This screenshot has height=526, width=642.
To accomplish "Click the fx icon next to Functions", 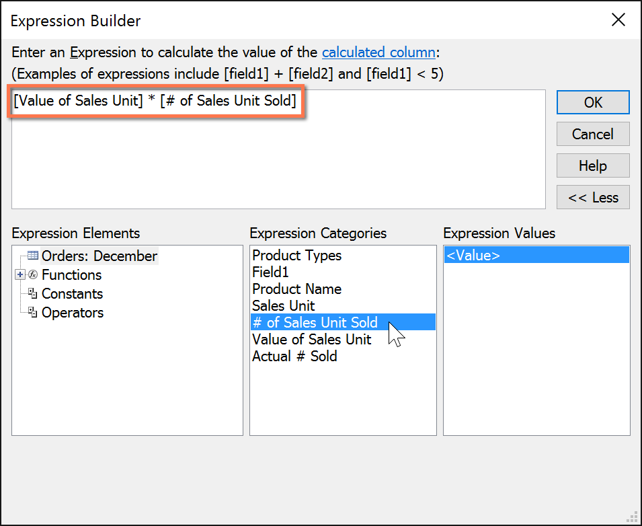I will (32, 274).
